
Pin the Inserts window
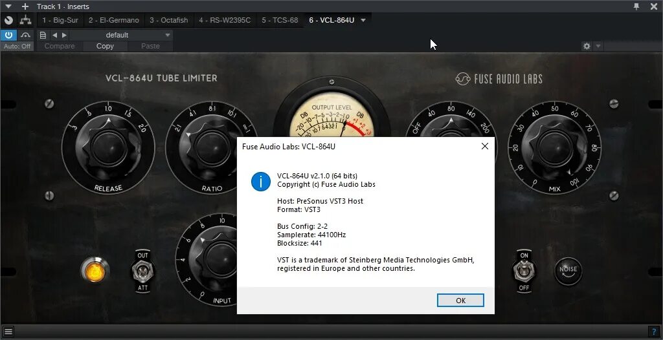point(636,6)
